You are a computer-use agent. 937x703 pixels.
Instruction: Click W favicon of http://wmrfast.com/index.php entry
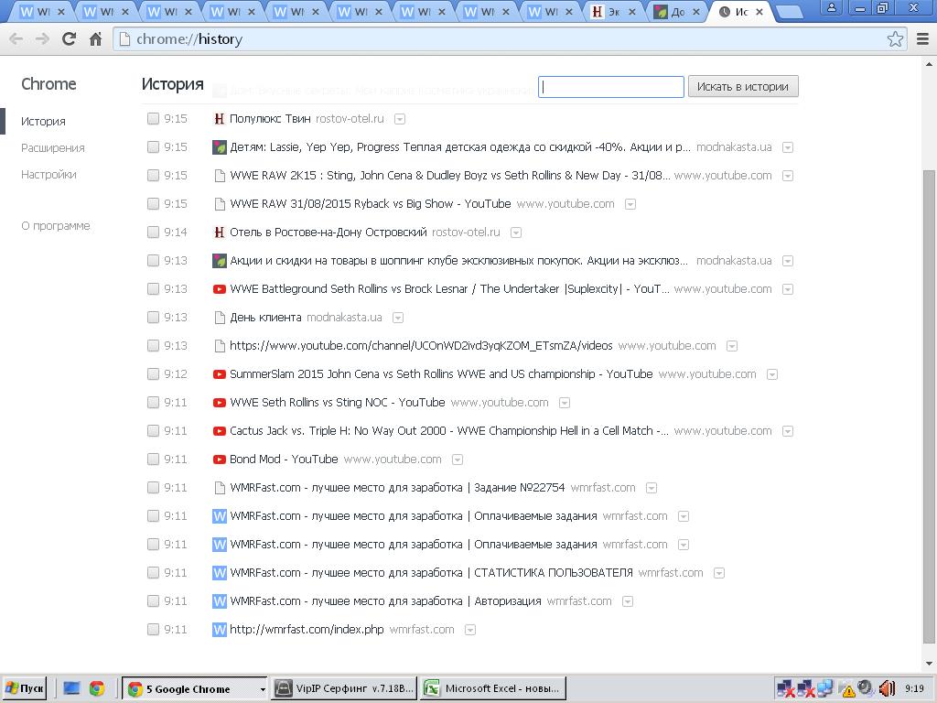[220, 630]
